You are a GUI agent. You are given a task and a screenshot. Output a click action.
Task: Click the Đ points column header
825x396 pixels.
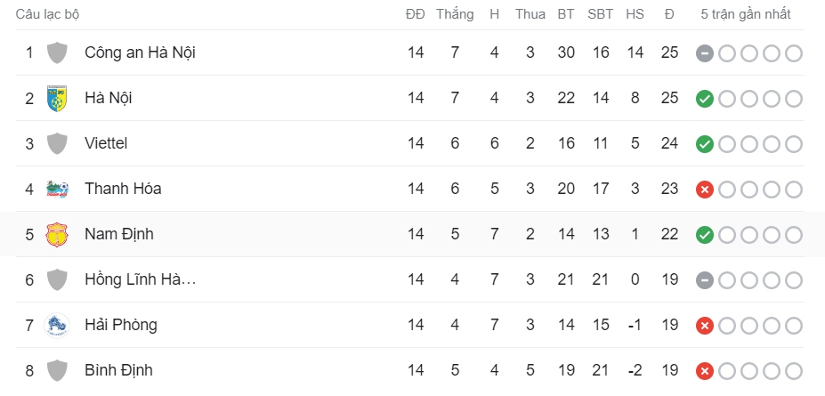[x=669, y=14]
